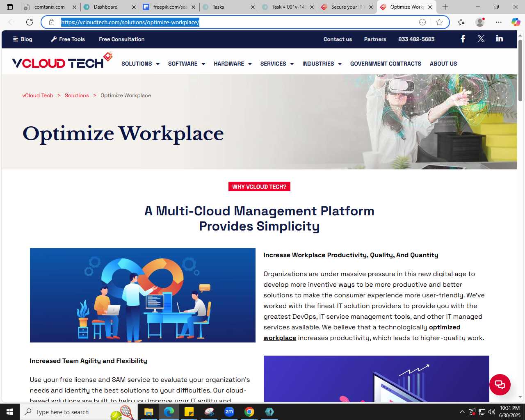This screenshot has width=525, height=420.
Task: Click the red live chat bubble icon
Action: (x=500, y=385)
